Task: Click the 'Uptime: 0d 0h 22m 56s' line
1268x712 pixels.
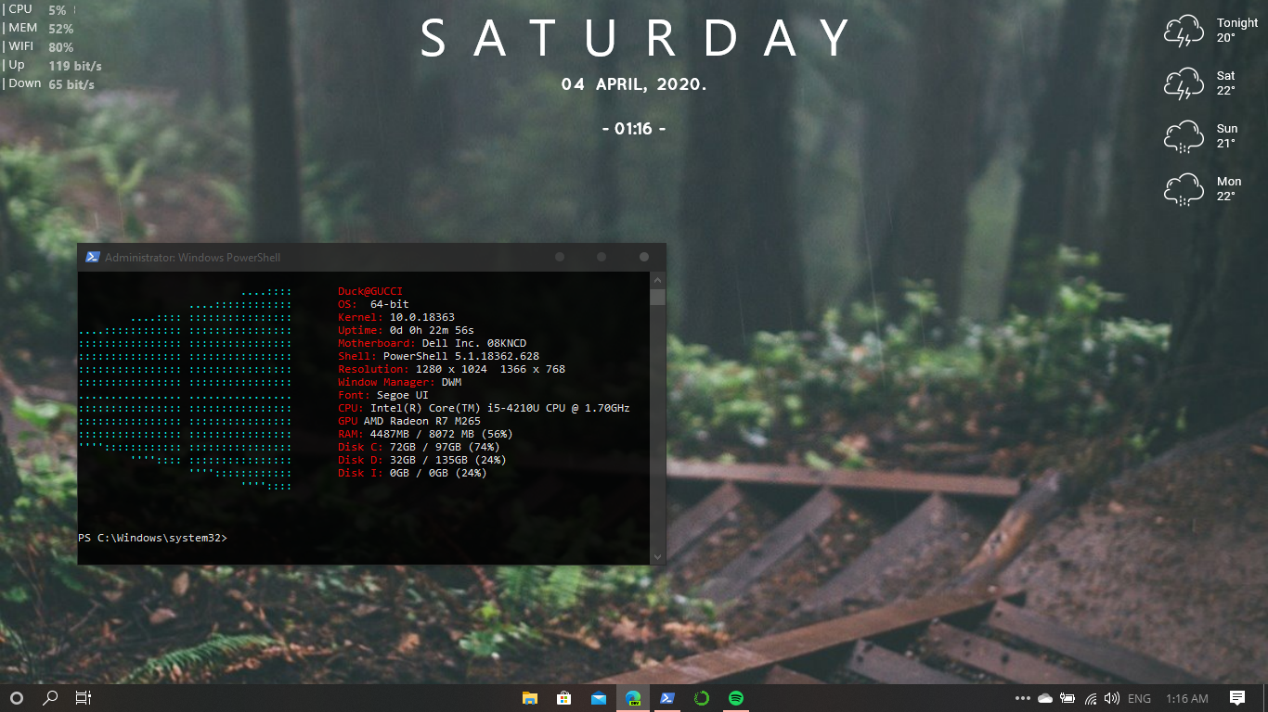Action: coord(407,330)
